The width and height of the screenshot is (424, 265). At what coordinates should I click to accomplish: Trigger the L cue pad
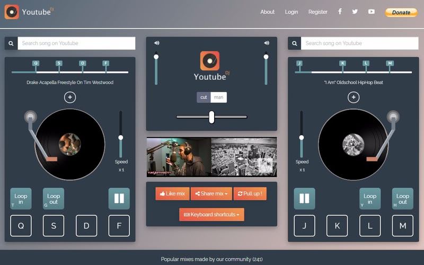(370, 226)
